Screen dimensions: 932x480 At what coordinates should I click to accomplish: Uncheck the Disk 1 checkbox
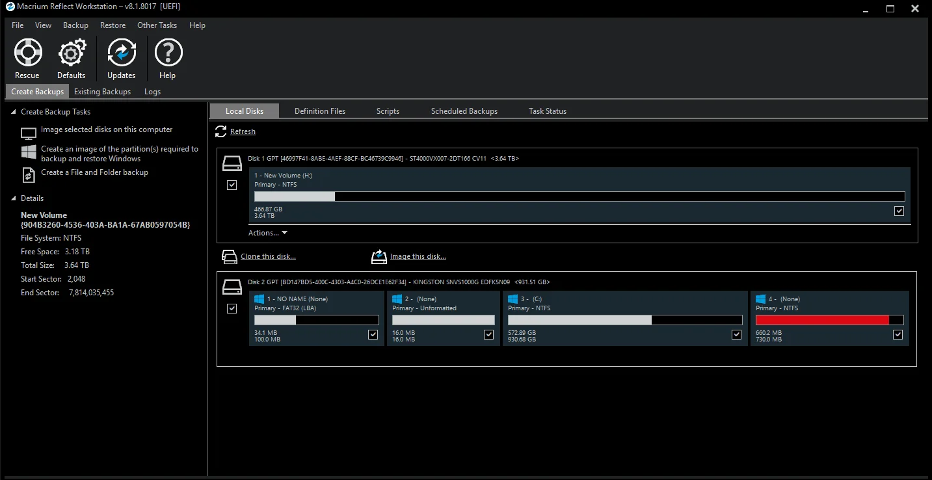232,185
